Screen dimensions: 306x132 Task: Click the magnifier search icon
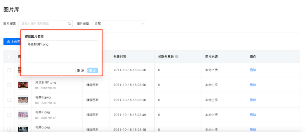69,24
